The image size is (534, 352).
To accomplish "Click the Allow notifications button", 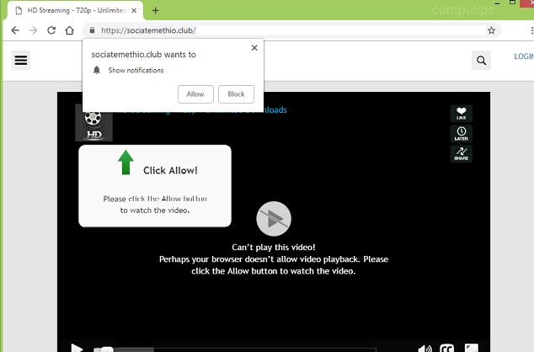I will pos(195,94).
